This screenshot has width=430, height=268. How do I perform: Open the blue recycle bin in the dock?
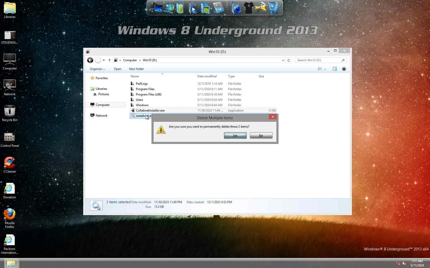273,8
